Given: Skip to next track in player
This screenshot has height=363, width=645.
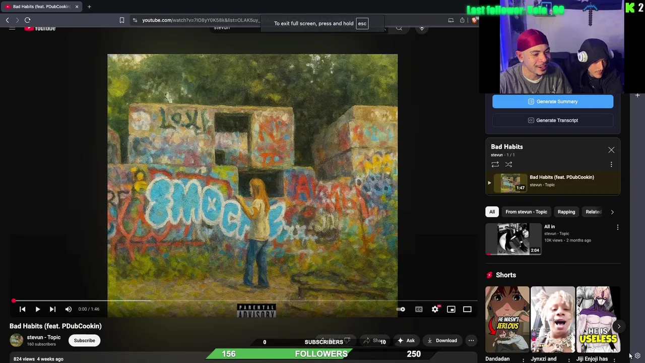Looking at the screenshot, I should [52, 309].
